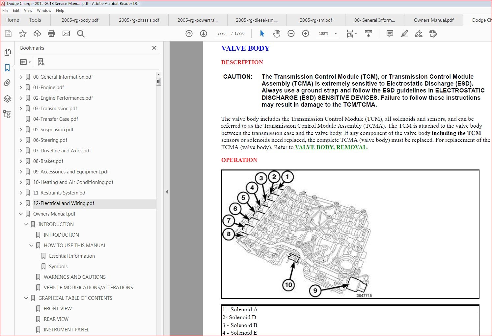Open the Find text magnifier
Image resolution: width=492 pixels, height=336 pixels.
point(81,34)
